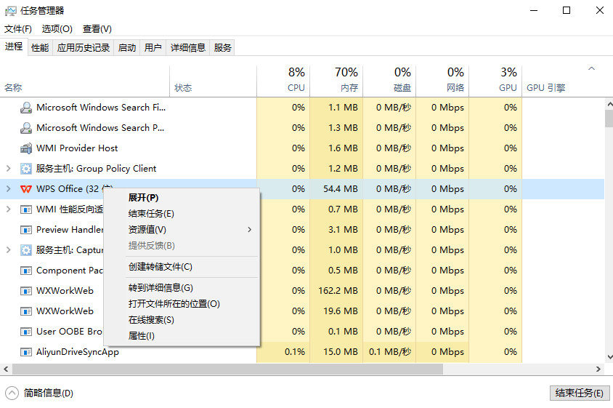Choose 在线搜索(S) menu entry

(182, 320)
